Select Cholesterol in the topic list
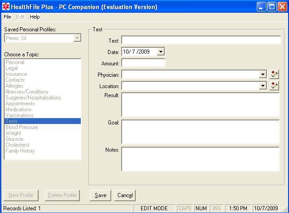 click(x=42, y=145)
